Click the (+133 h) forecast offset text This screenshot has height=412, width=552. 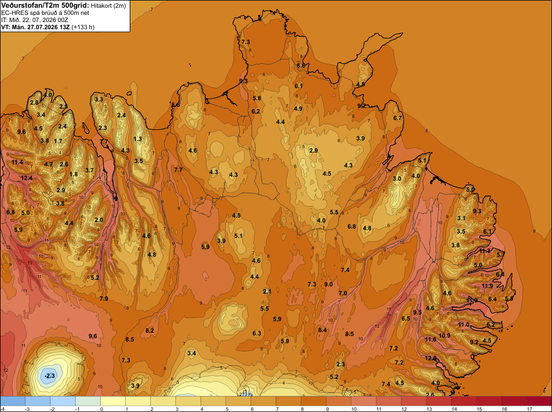pyautogui.click(x=83, y=27)
